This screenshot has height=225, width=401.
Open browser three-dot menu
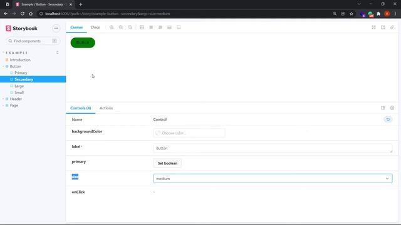(x=395, y=14)
